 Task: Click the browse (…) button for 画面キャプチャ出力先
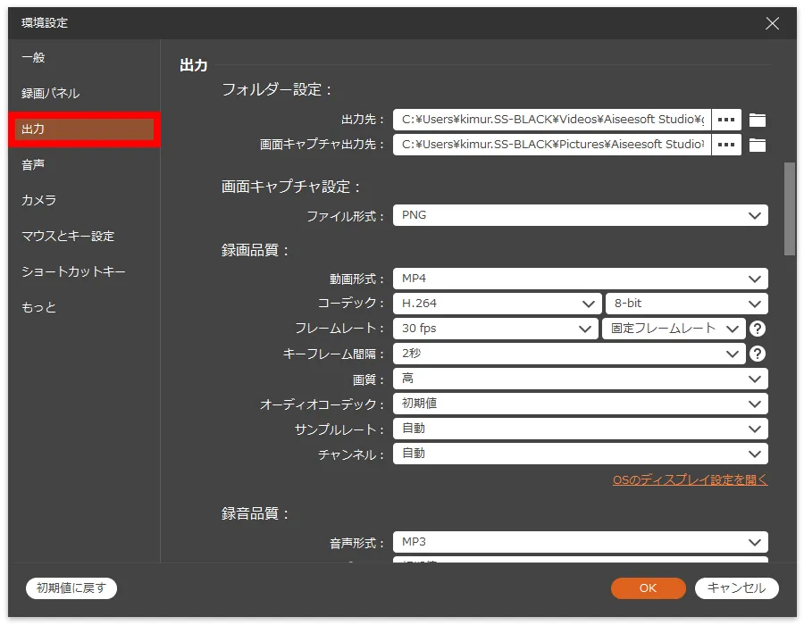[x=726, y=145]
